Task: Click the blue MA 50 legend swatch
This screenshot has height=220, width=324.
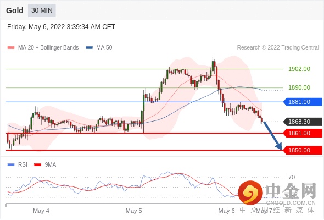Action: [x=90, y=48]
